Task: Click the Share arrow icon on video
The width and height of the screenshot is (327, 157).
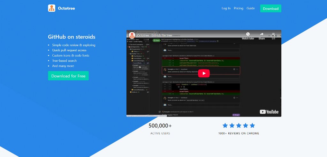Action: click(262, 34)
